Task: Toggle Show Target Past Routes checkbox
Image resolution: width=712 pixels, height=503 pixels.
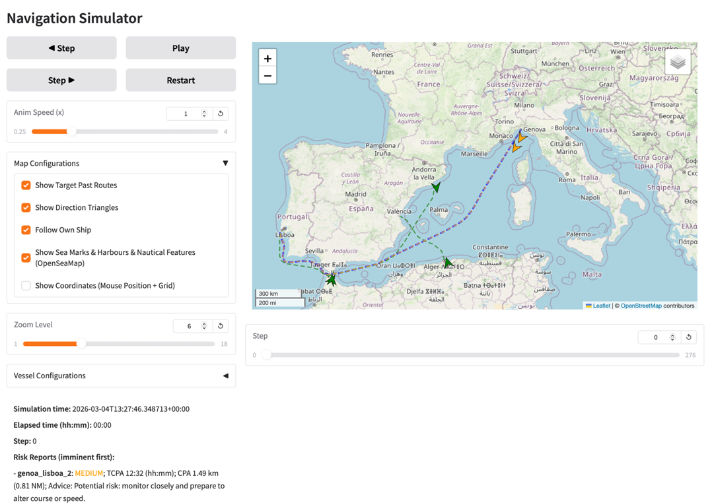Action: [x=26, y=185]
